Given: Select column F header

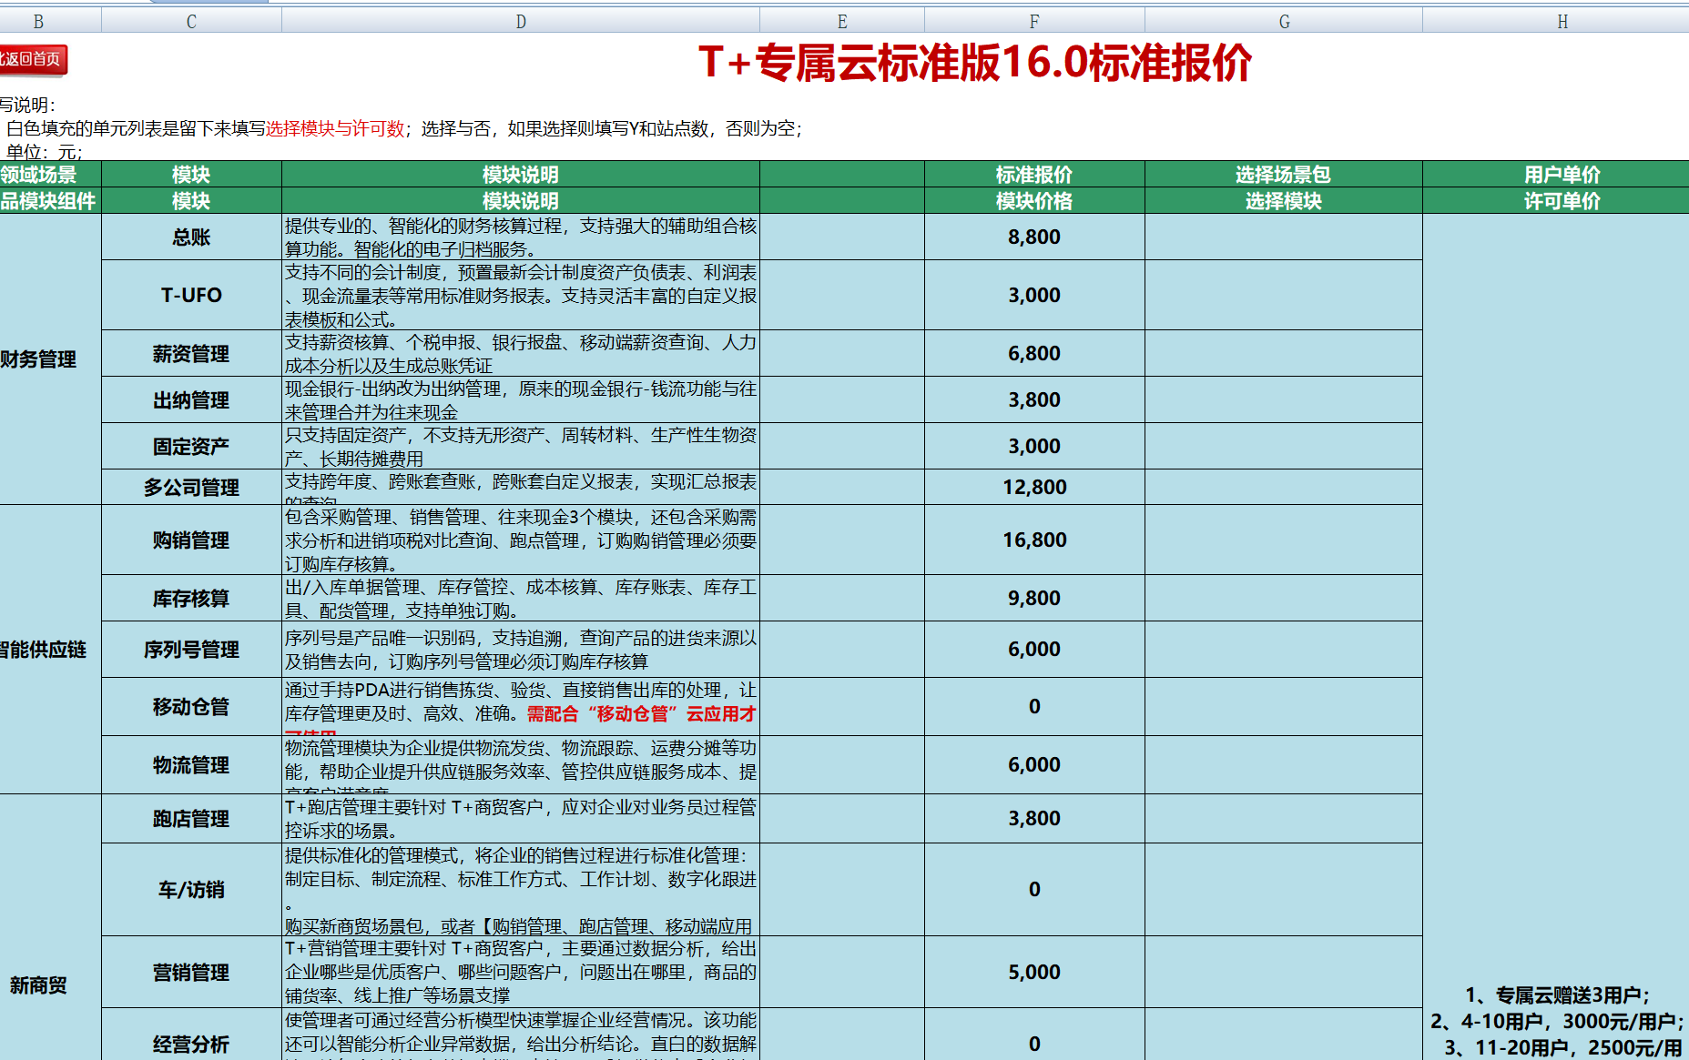Looking at the screenshot, I should 1034,21.
